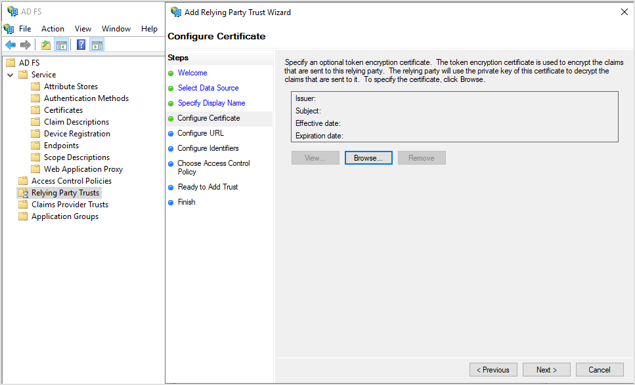The width and height of the screenshot is (635, 385).
Task: Collapse the Service tree node
Action: [x=11, y=74]
